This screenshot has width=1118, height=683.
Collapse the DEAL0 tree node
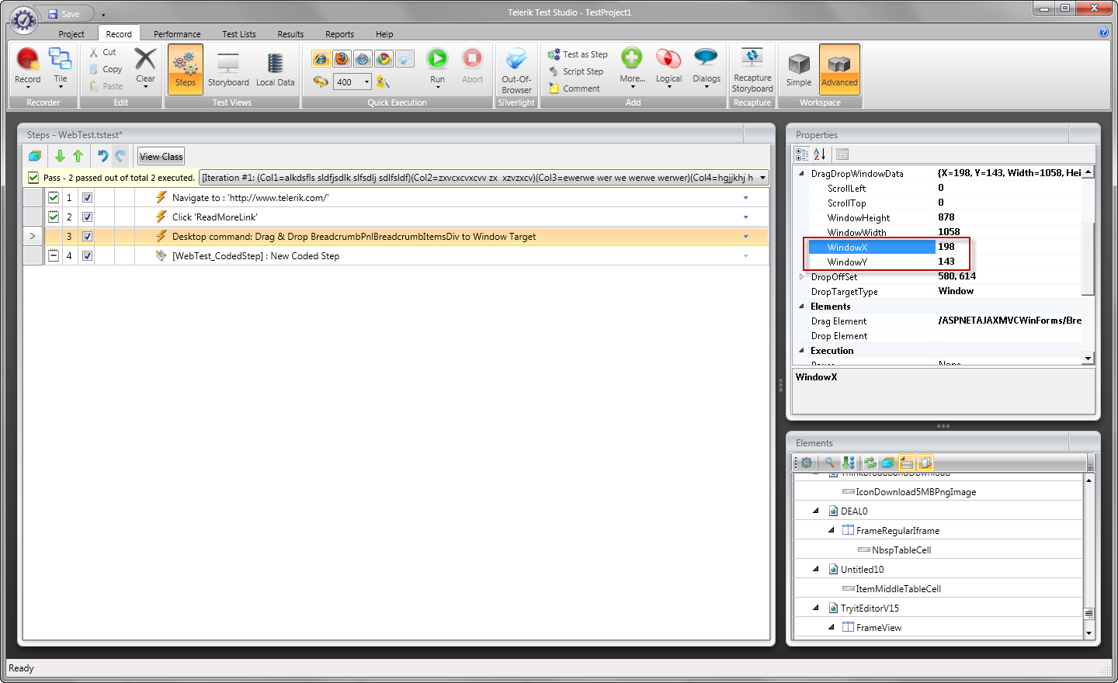tap(816, 511)
